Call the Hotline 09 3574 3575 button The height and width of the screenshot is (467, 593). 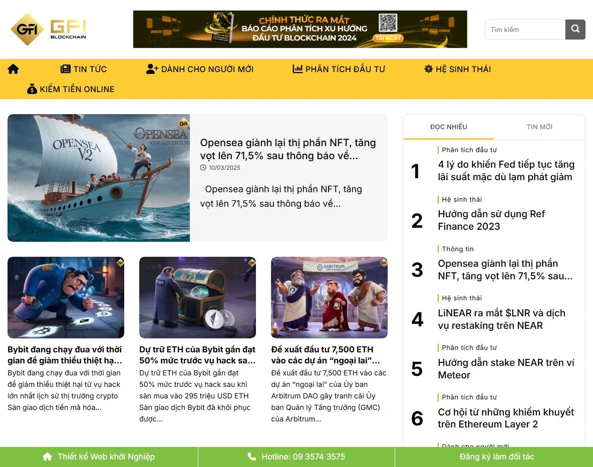coord(296,457)
